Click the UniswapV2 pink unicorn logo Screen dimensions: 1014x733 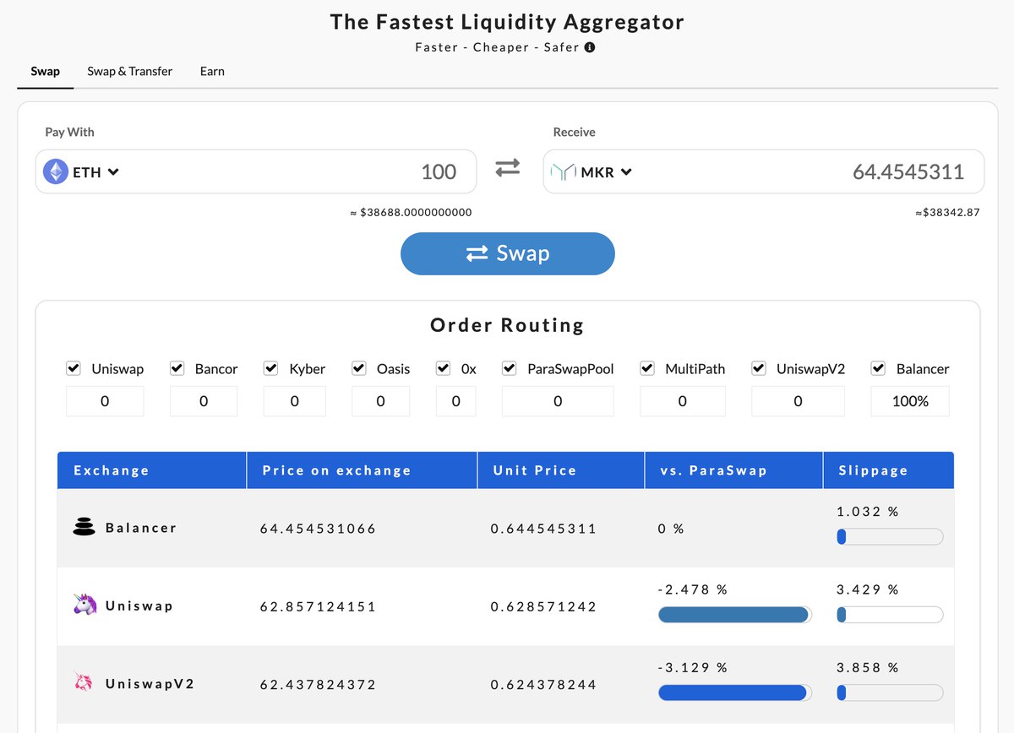coord(84,682)
